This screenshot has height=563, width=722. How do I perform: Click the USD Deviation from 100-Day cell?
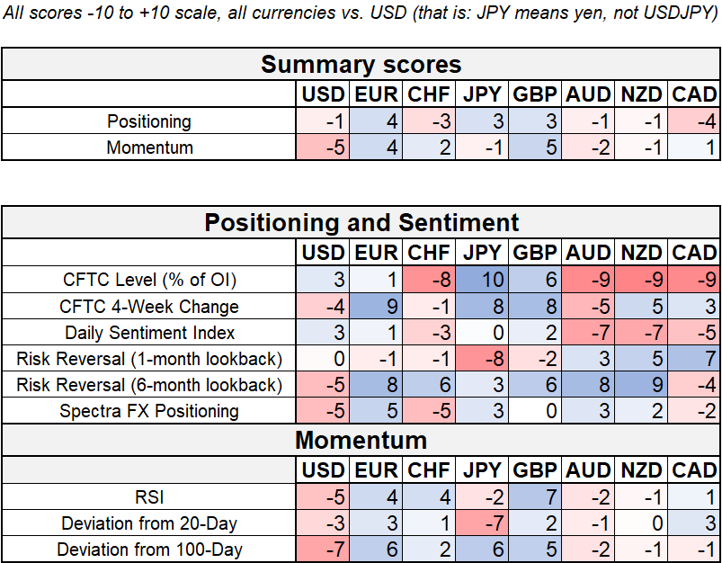click(324, 549)
